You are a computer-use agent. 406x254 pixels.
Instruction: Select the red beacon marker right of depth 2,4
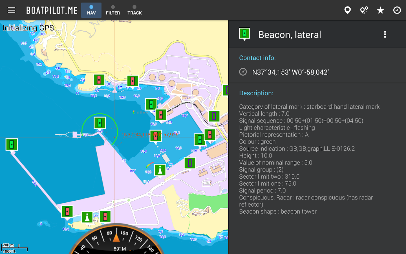pyautogui.click(x=105, y=217)
